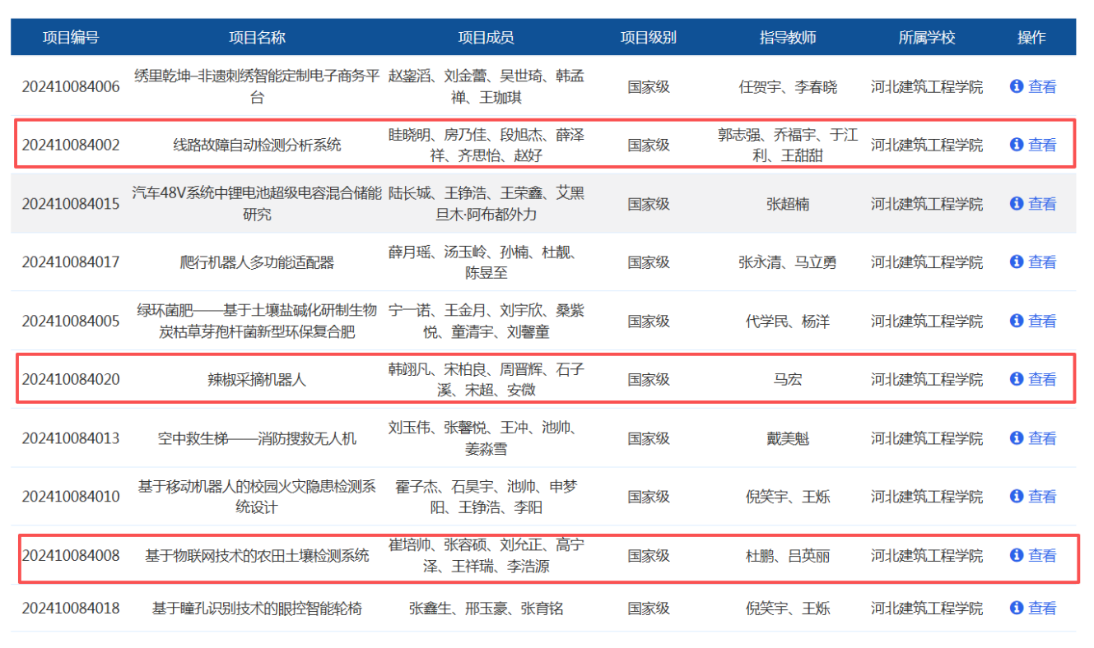
Task: Click the 指导教师 column header
Action: [788, 38]
